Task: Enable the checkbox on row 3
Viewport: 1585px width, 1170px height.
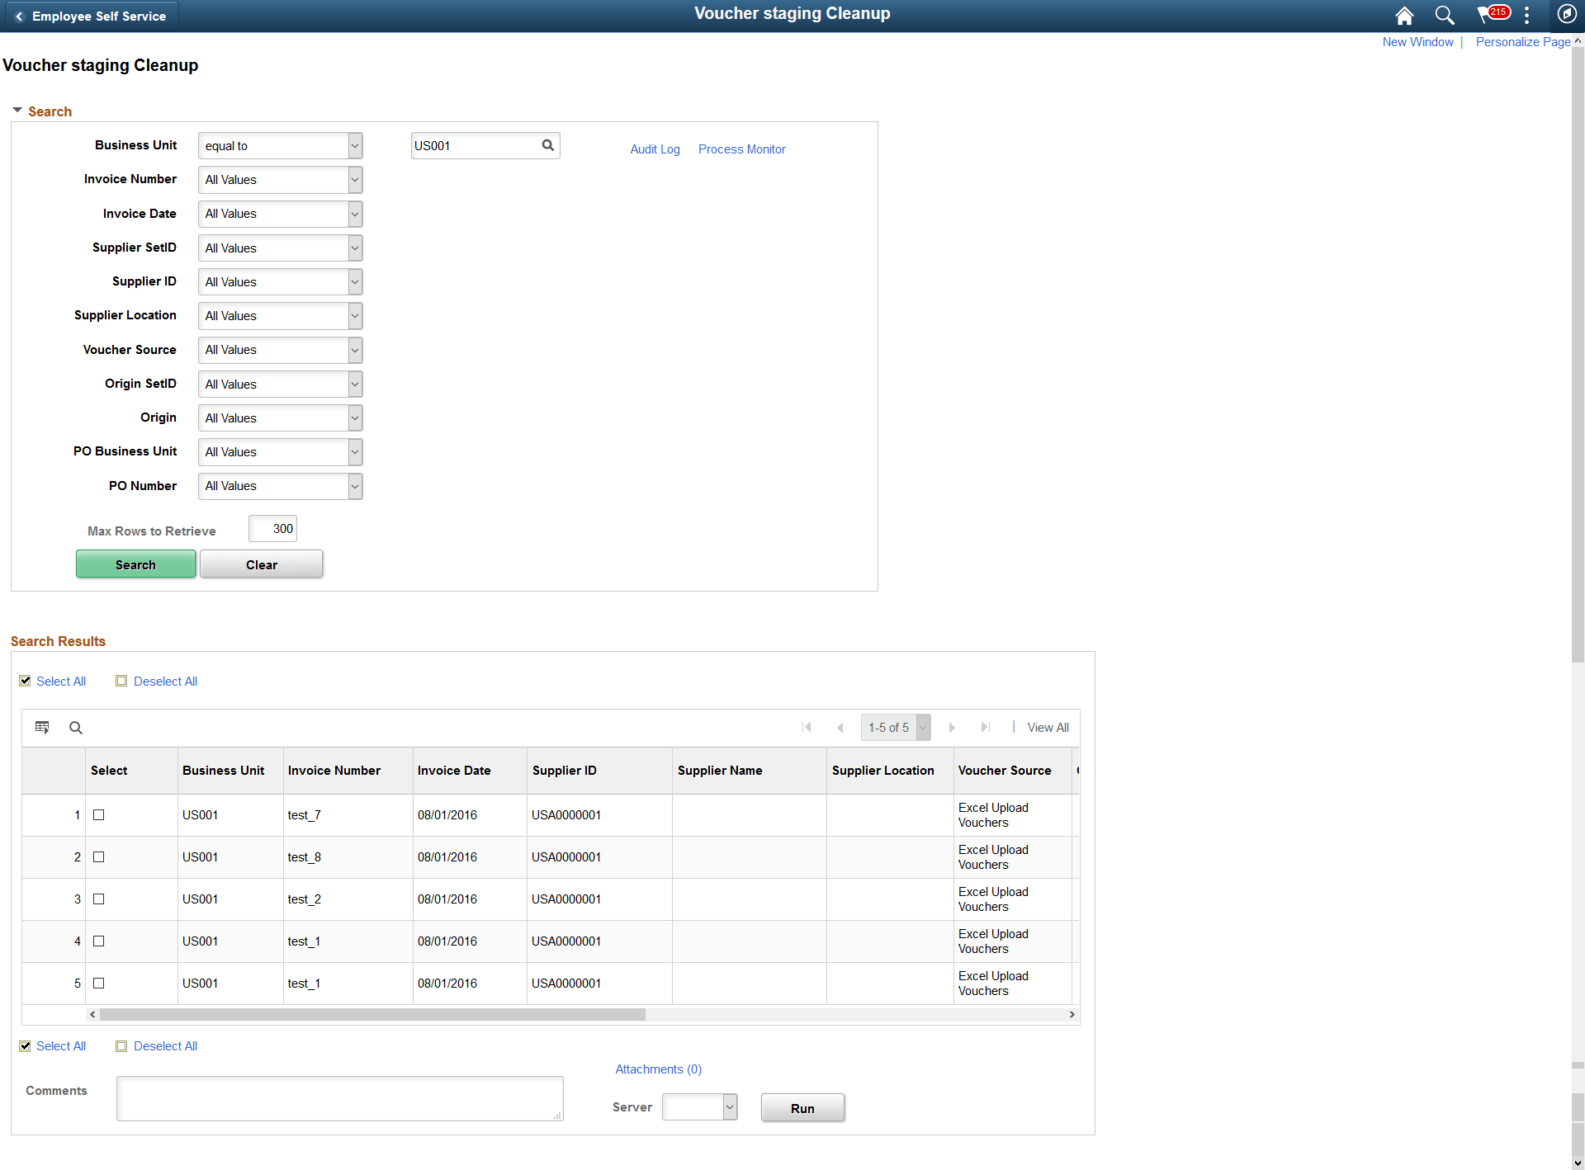Action: pyautogui.click(x=99, y=899)
